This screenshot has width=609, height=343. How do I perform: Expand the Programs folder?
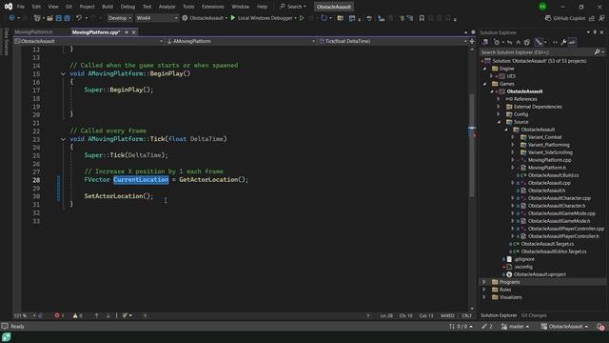click(484, 282)
